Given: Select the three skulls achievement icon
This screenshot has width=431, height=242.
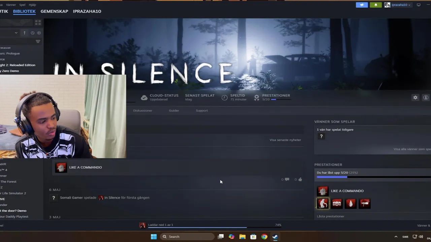Looking at the screenshot, I should click(x=337, y=203).
